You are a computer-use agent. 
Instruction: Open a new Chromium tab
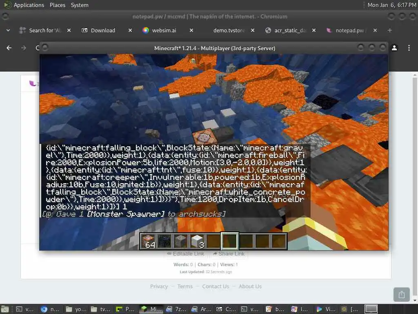point(390,30)
